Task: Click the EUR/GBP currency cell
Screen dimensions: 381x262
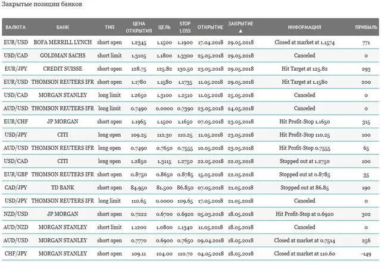Action: coord(16,175)
